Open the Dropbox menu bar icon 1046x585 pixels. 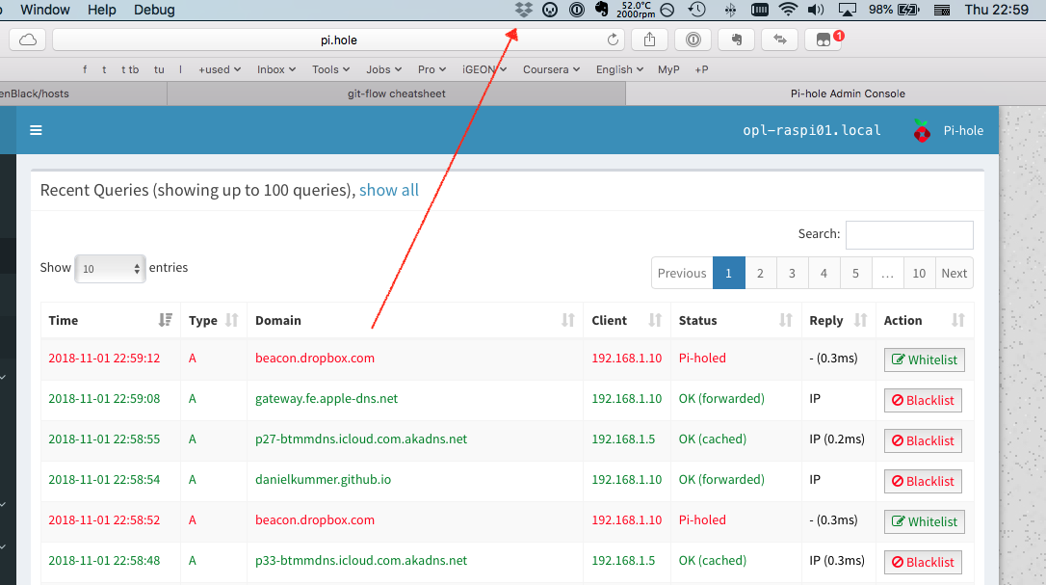pos(524,10)
